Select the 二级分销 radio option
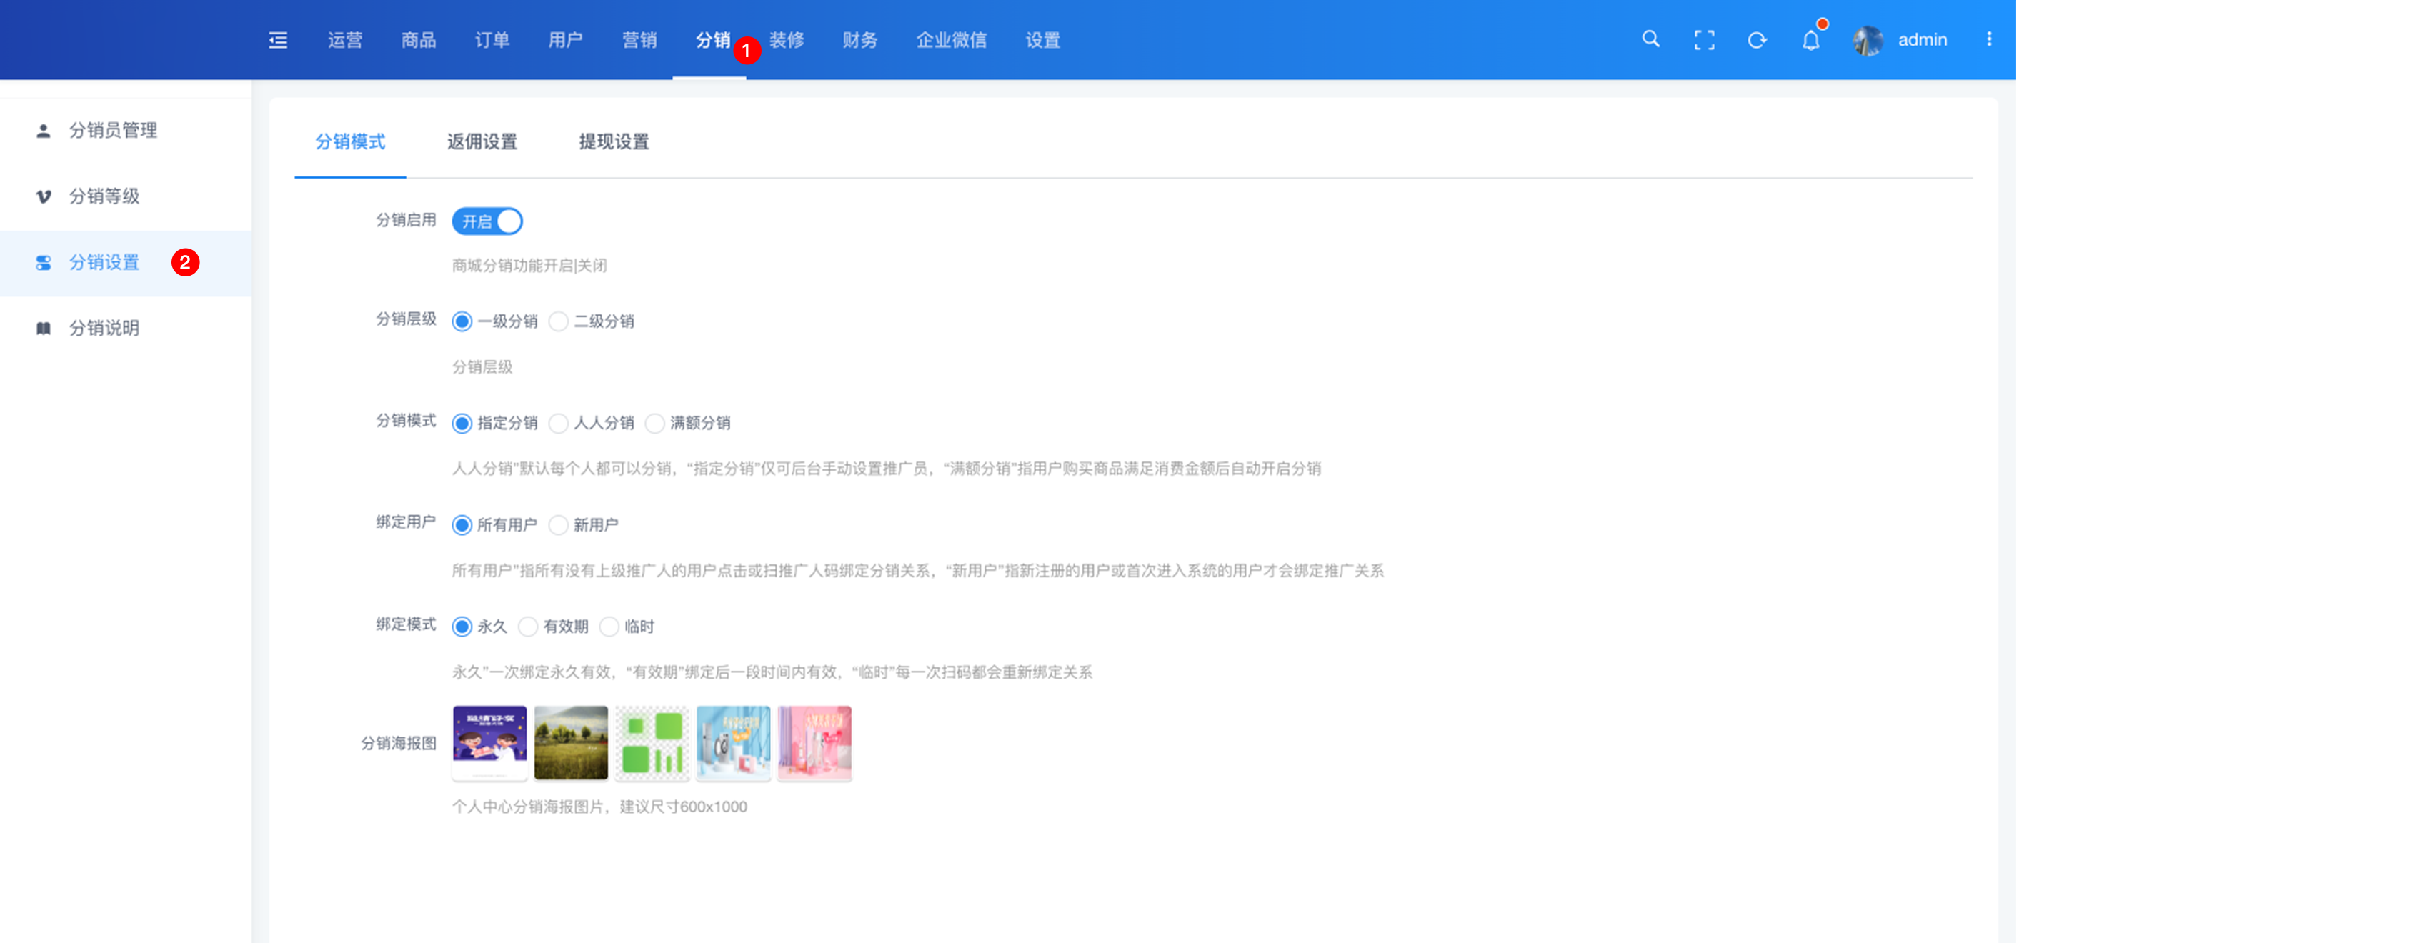2432x943 pixels. pos(559,322)
